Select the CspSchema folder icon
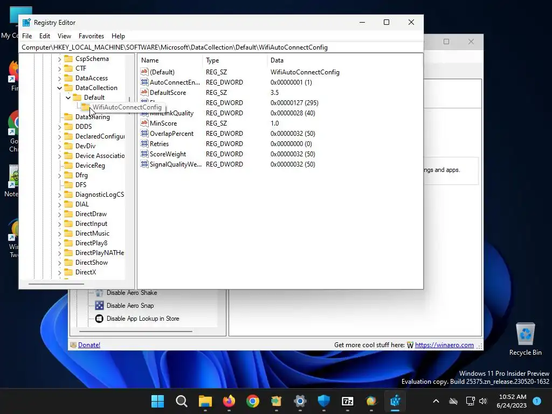The height and width of the screenshot is (414, 552). pos(68,58)
